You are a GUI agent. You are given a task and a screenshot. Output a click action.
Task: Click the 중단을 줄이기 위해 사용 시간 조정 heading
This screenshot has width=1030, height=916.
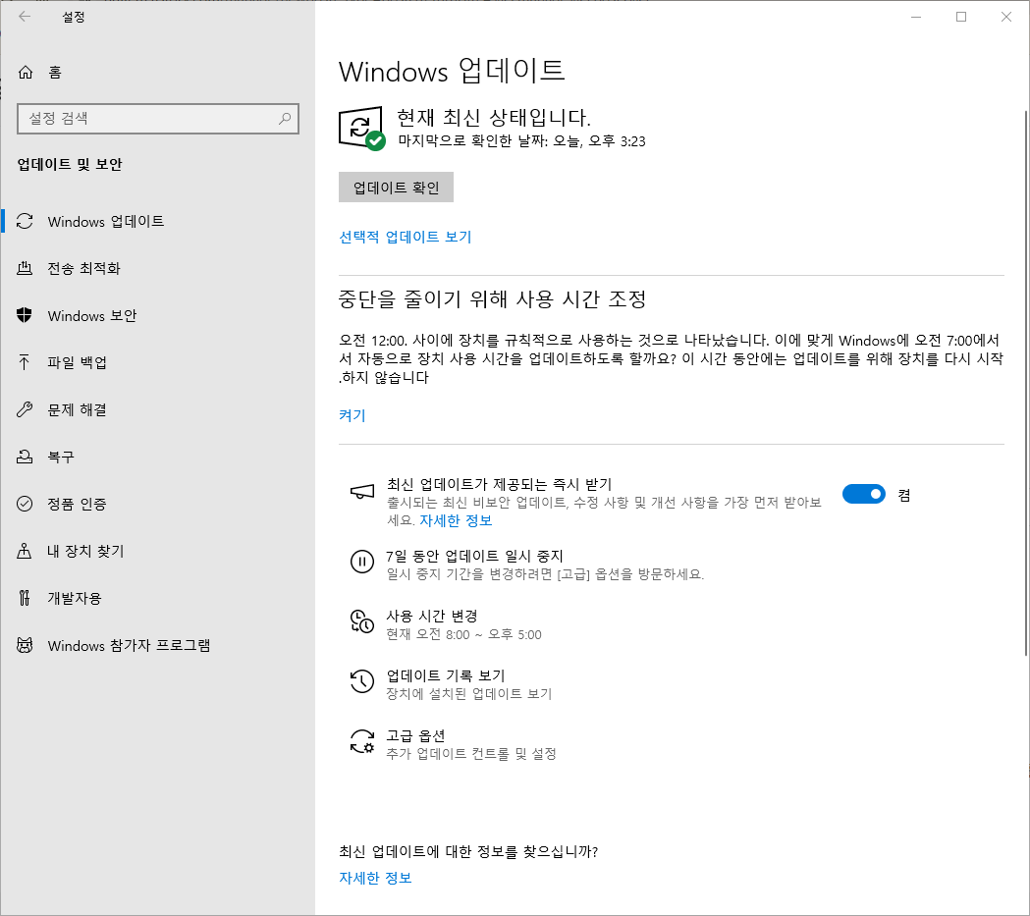click(x=493, y=299)
